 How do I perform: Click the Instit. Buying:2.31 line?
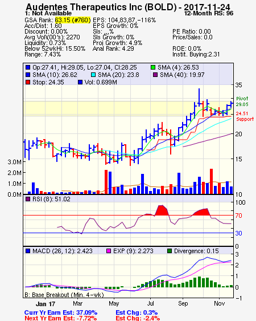pos(196,55)
